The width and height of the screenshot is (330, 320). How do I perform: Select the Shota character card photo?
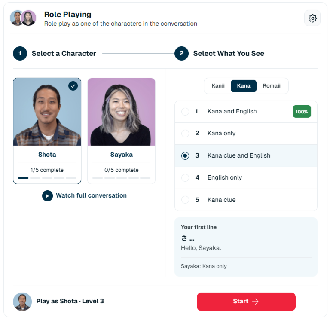[47, 112]
